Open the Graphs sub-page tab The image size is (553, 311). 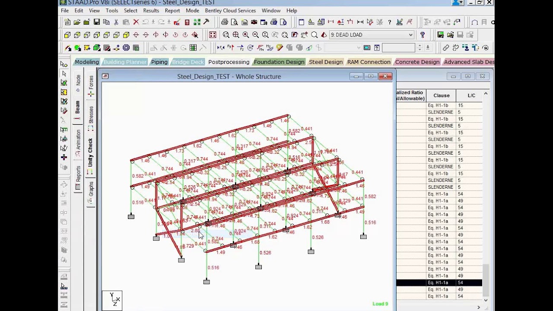coord(91,192)
